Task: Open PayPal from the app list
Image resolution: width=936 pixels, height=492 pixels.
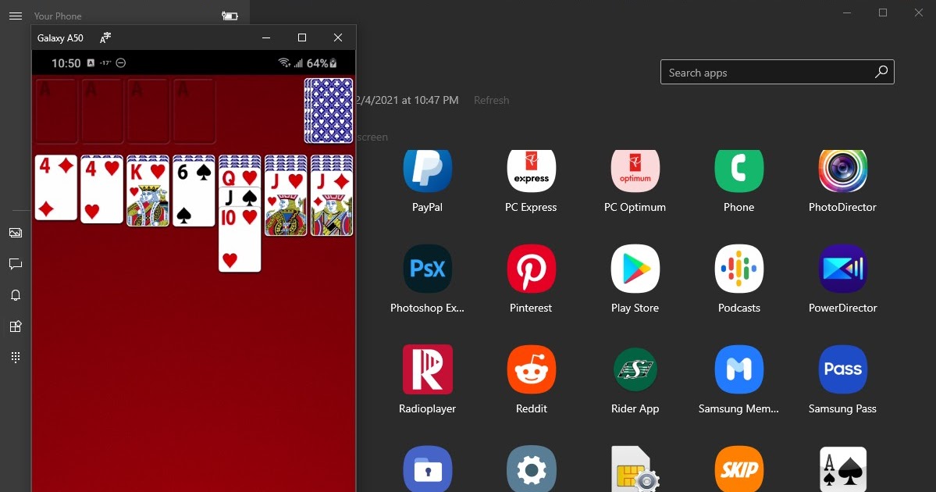Action: click(x=427, y=169)
